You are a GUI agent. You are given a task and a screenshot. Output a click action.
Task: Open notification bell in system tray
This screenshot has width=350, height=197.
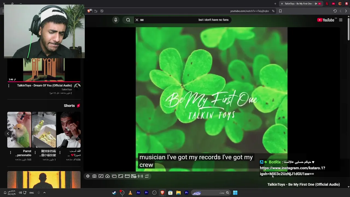[5, 193]
